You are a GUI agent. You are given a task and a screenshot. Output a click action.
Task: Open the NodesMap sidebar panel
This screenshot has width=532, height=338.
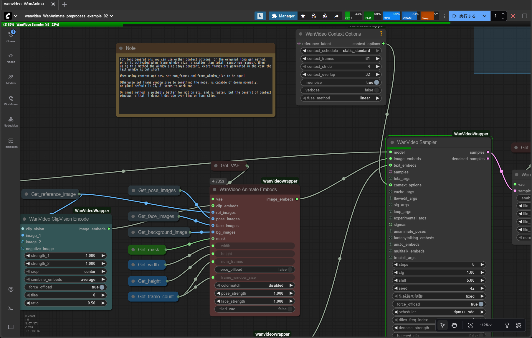[11, 122]
